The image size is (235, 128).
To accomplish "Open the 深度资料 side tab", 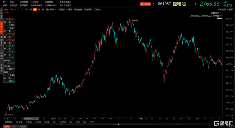I will click(1, 41).
